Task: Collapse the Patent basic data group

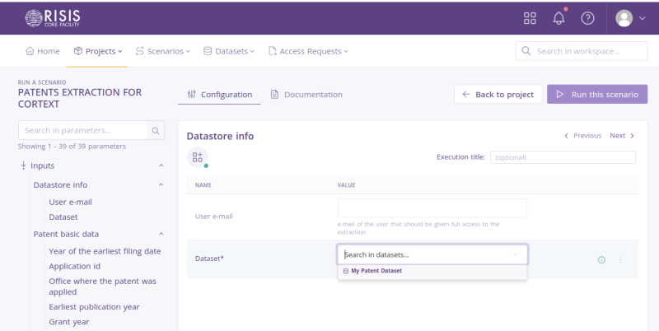Action: point(161,234)
